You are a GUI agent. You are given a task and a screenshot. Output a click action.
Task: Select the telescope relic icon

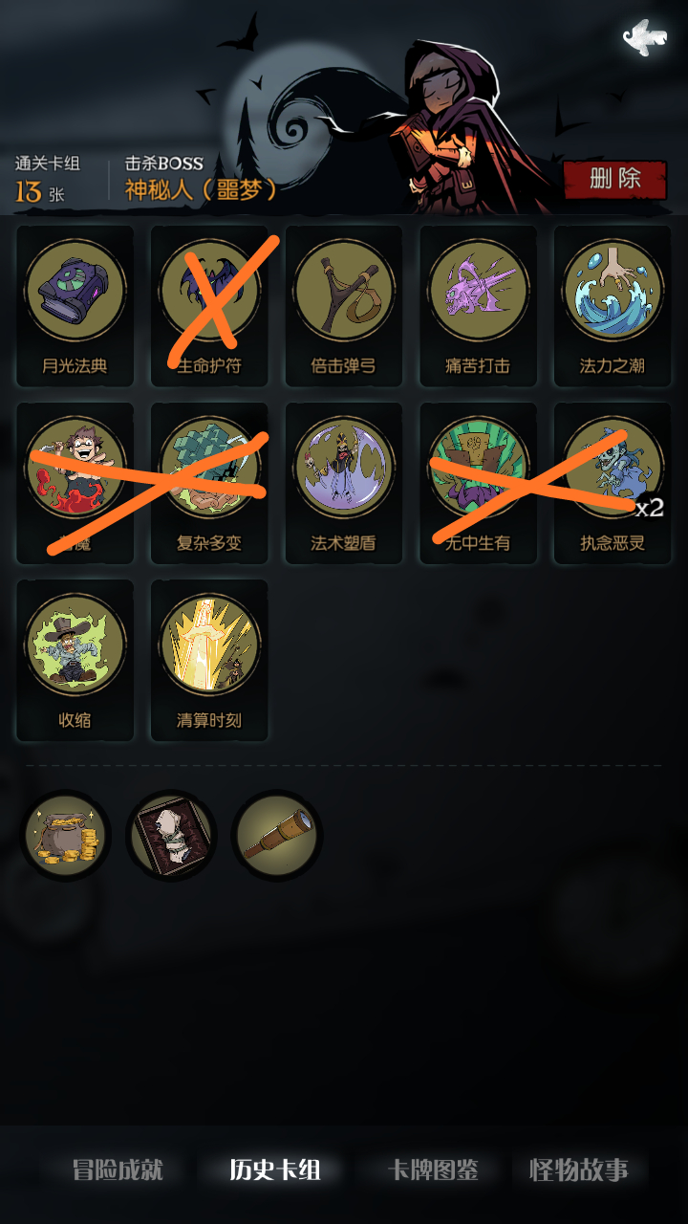point(276,835)
